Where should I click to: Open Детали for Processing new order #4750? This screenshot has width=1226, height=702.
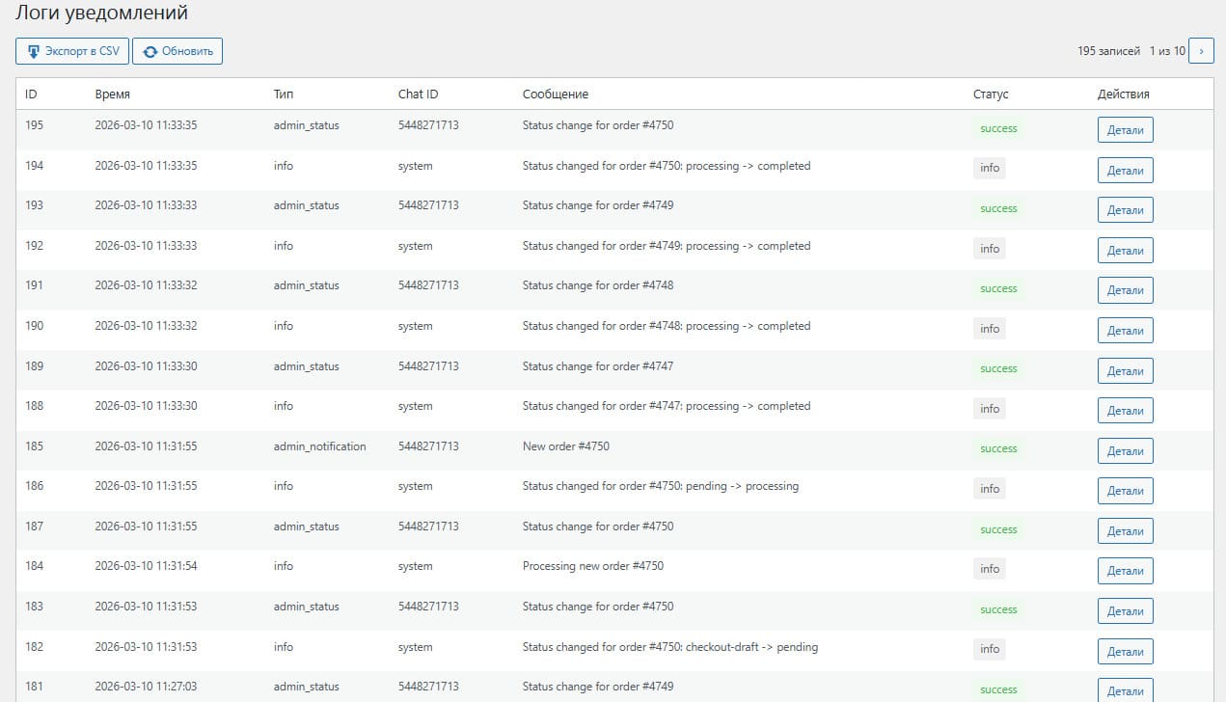point(1125,571)
